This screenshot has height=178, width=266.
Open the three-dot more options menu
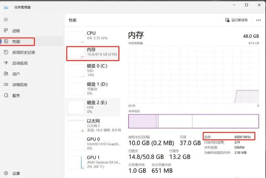(x=258, y=20)
